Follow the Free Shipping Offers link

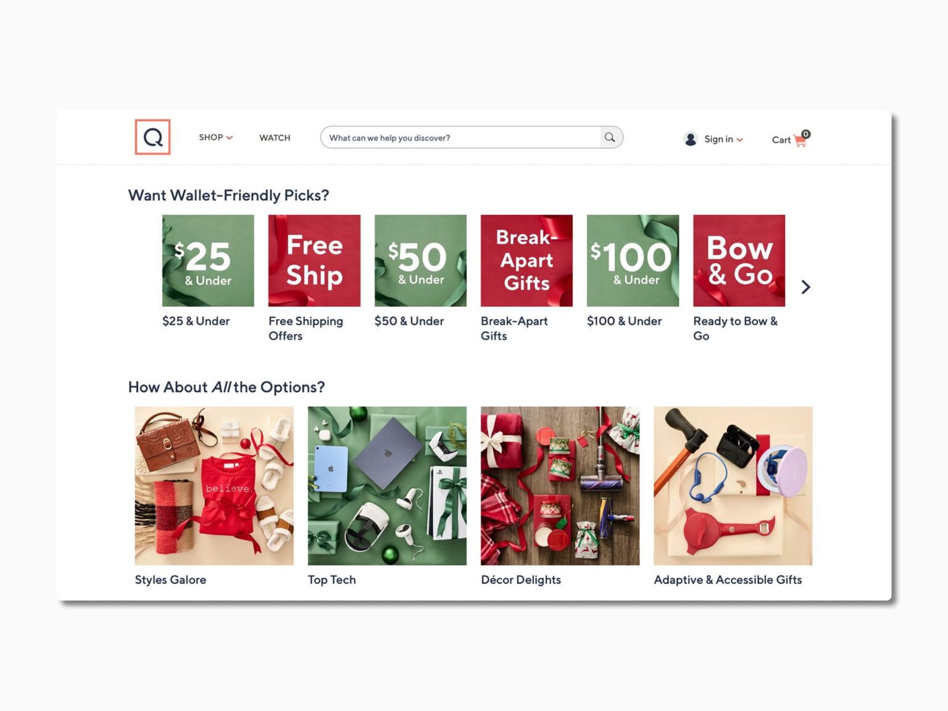306,328
